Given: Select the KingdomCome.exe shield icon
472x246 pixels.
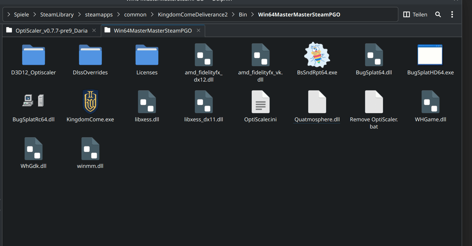Looking at the screenshot, I should [90, 101].
